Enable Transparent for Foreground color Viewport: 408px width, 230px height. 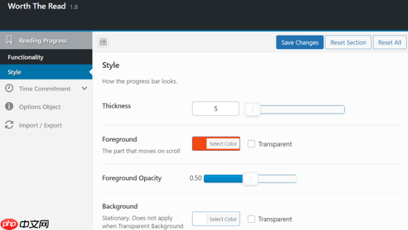pyautogui.click(x=251, y=144)
